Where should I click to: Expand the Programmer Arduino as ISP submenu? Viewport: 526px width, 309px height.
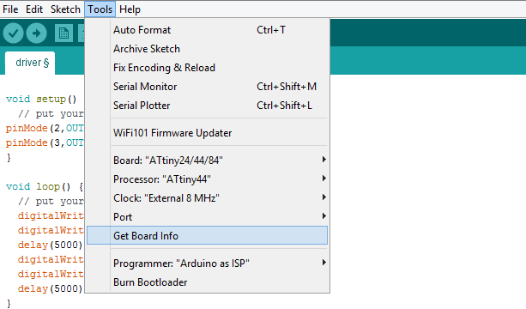point(207,263)
